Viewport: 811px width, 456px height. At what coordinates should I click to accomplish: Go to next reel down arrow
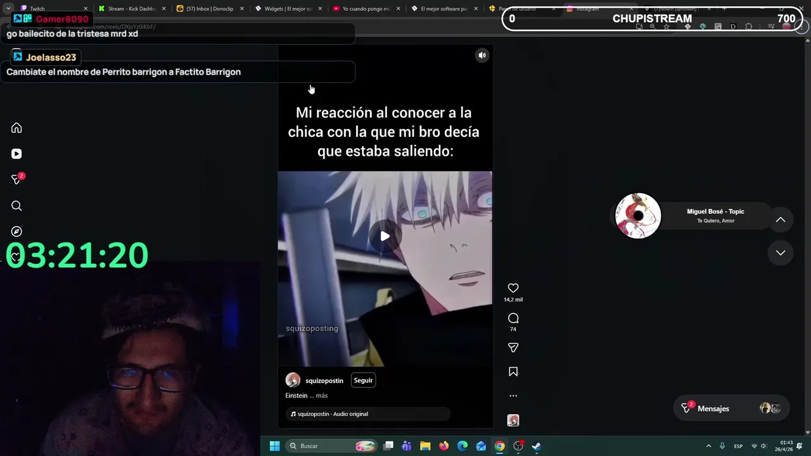point(781,253)
